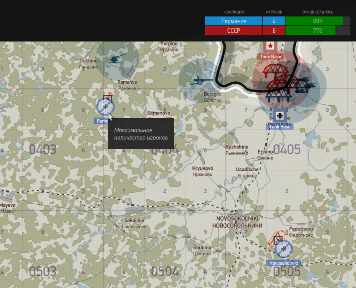Select the field gun icon near Bologoe
Viewport: 356px width, 288px height.
[201, 81]
